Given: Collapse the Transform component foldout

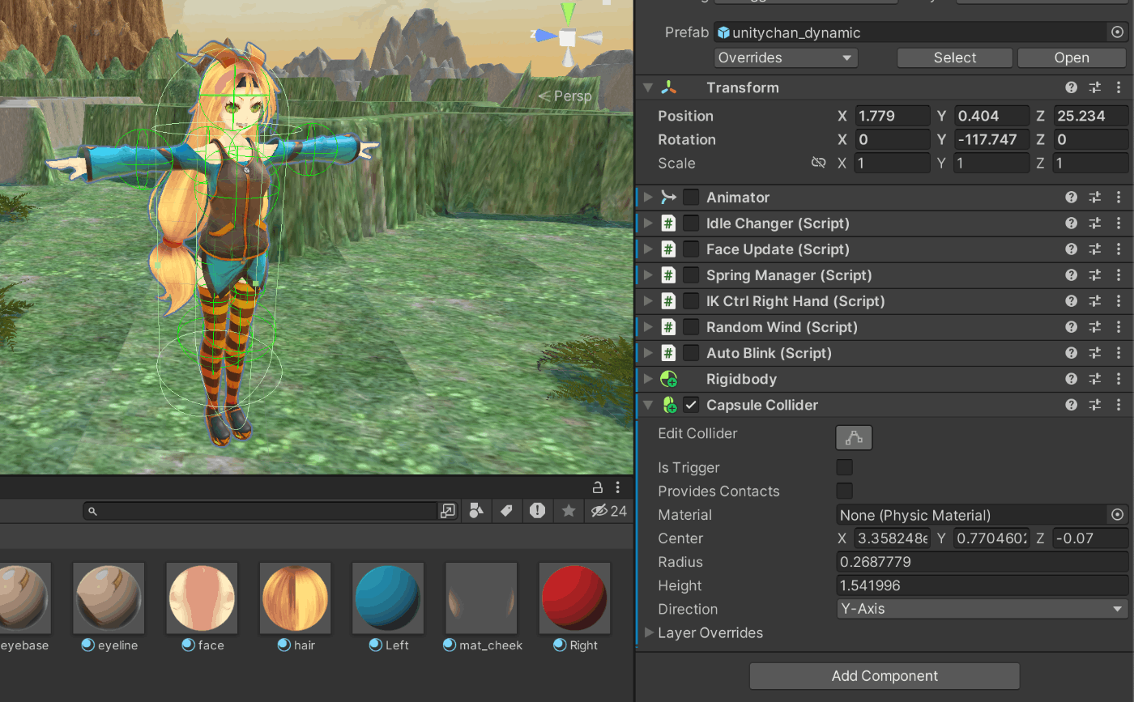Looking at the screenshot, I should (x=647, y=87).
